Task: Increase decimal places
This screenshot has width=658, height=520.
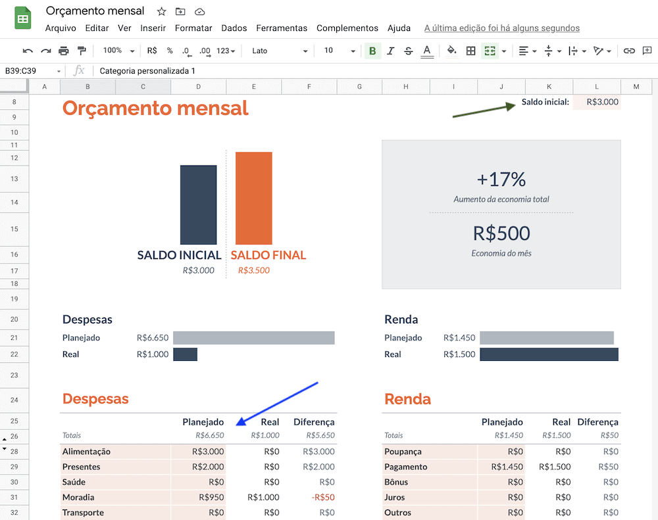Action: tap(205, 51)
